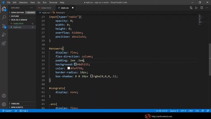The height and width of the screenshot is (119, 211).
Task: Open the Explorer view in activity bar
Action: tap(4, 9)
